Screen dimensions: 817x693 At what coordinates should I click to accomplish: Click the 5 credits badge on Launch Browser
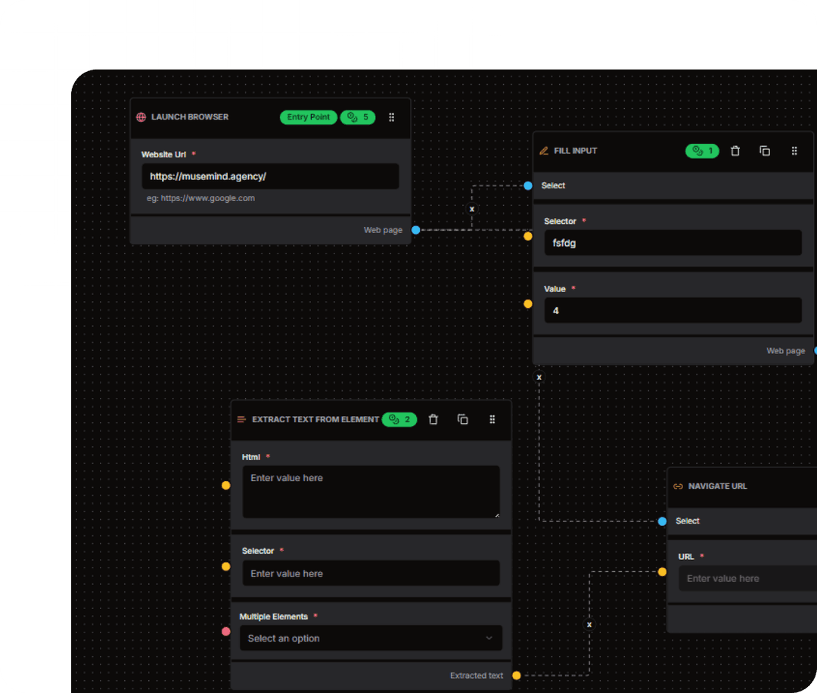358,117
